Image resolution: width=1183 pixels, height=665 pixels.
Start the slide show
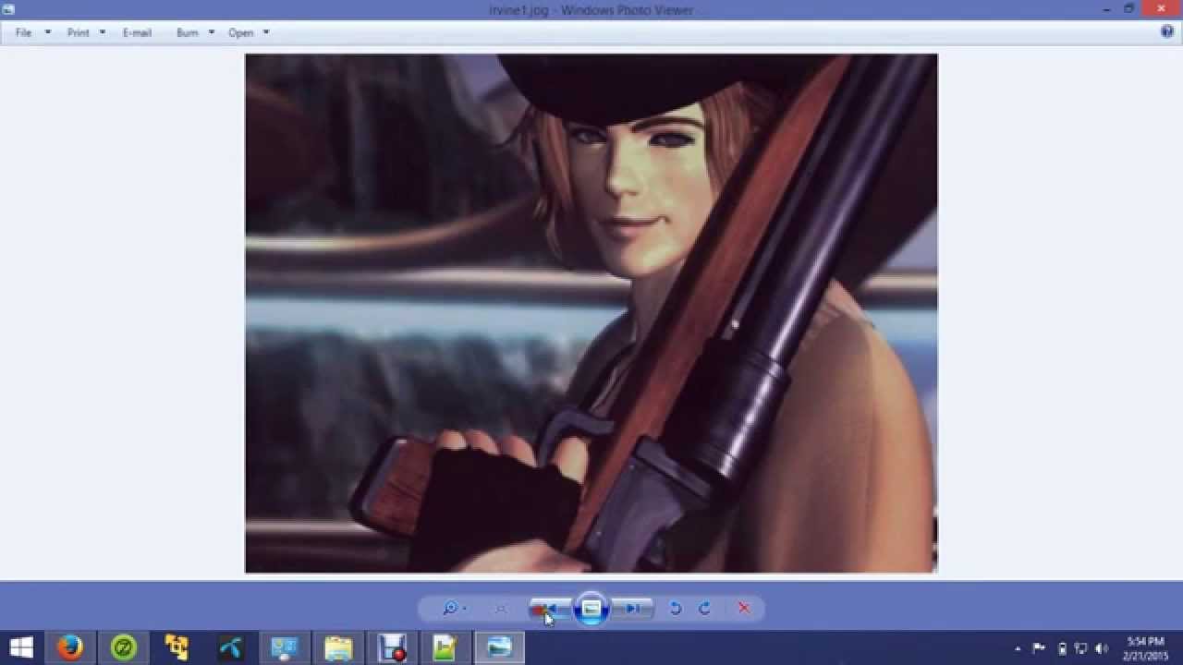tap(591, 609)
